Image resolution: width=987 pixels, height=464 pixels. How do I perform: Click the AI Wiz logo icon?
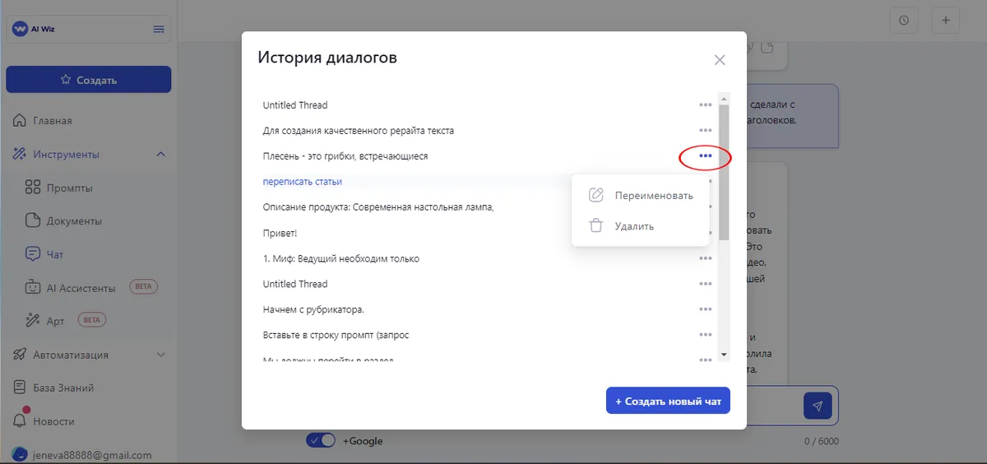(20, 29)
